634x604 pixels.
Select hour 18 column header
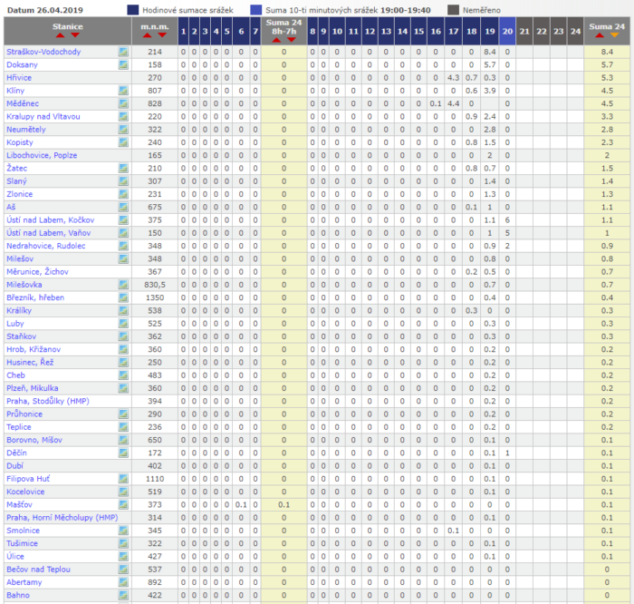tap(472, 31)
